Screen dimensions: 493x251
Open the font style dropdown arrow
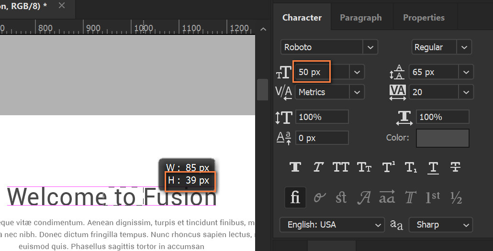pyautogui.click(x=464, y=47)
